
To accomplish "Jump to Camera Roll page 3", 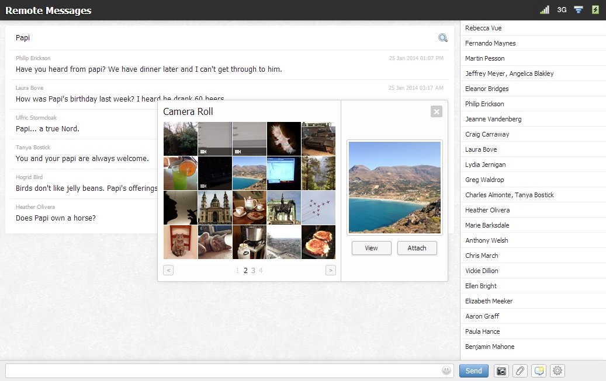I will (253, 270).
